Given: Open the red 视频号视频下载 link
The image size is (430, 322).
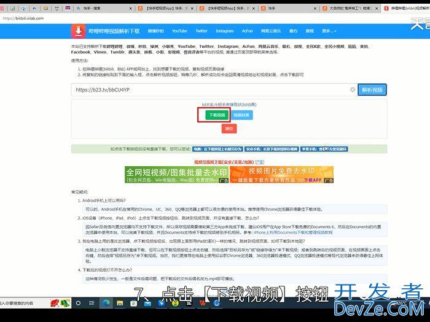Looking at the screenshot, I should [224, 162].
